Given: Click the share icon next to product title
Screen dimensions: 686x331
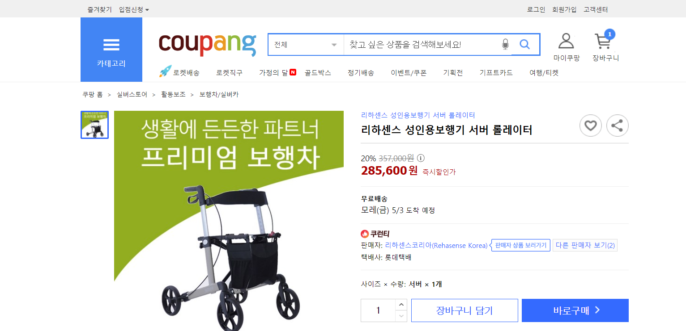Looking at the screenshot, I should pyautogui.click(x=617, y=126).
